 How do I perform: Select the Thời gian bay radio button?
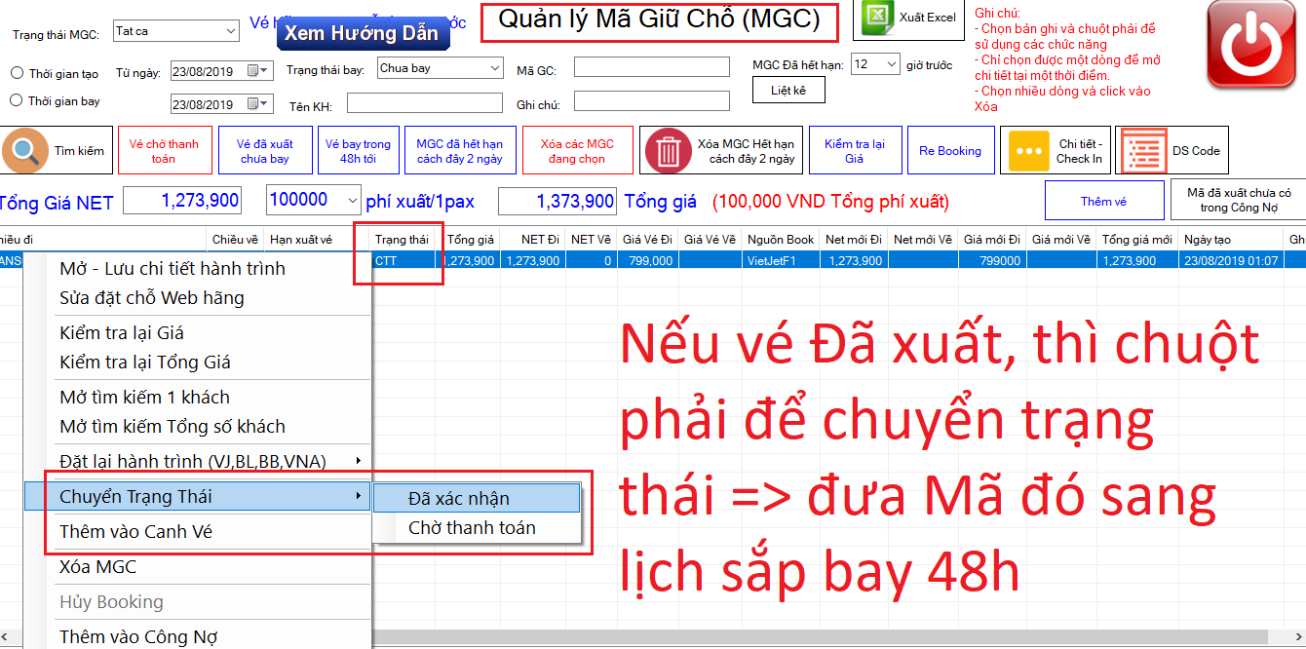tap(17, 100)
